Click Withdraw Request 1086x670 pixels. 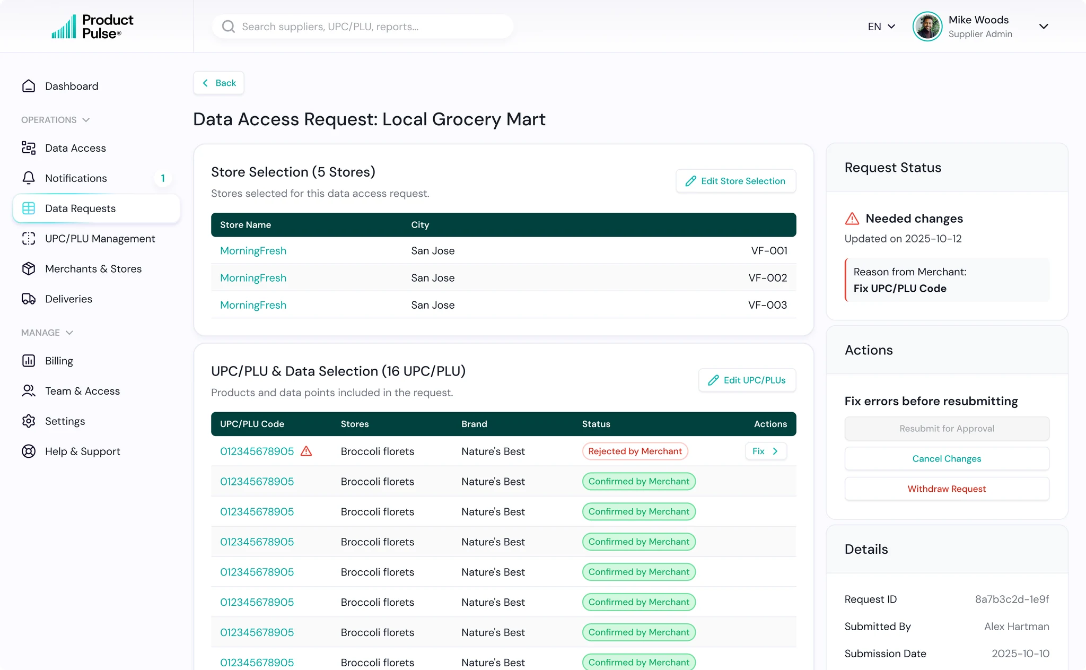(947, 489)
